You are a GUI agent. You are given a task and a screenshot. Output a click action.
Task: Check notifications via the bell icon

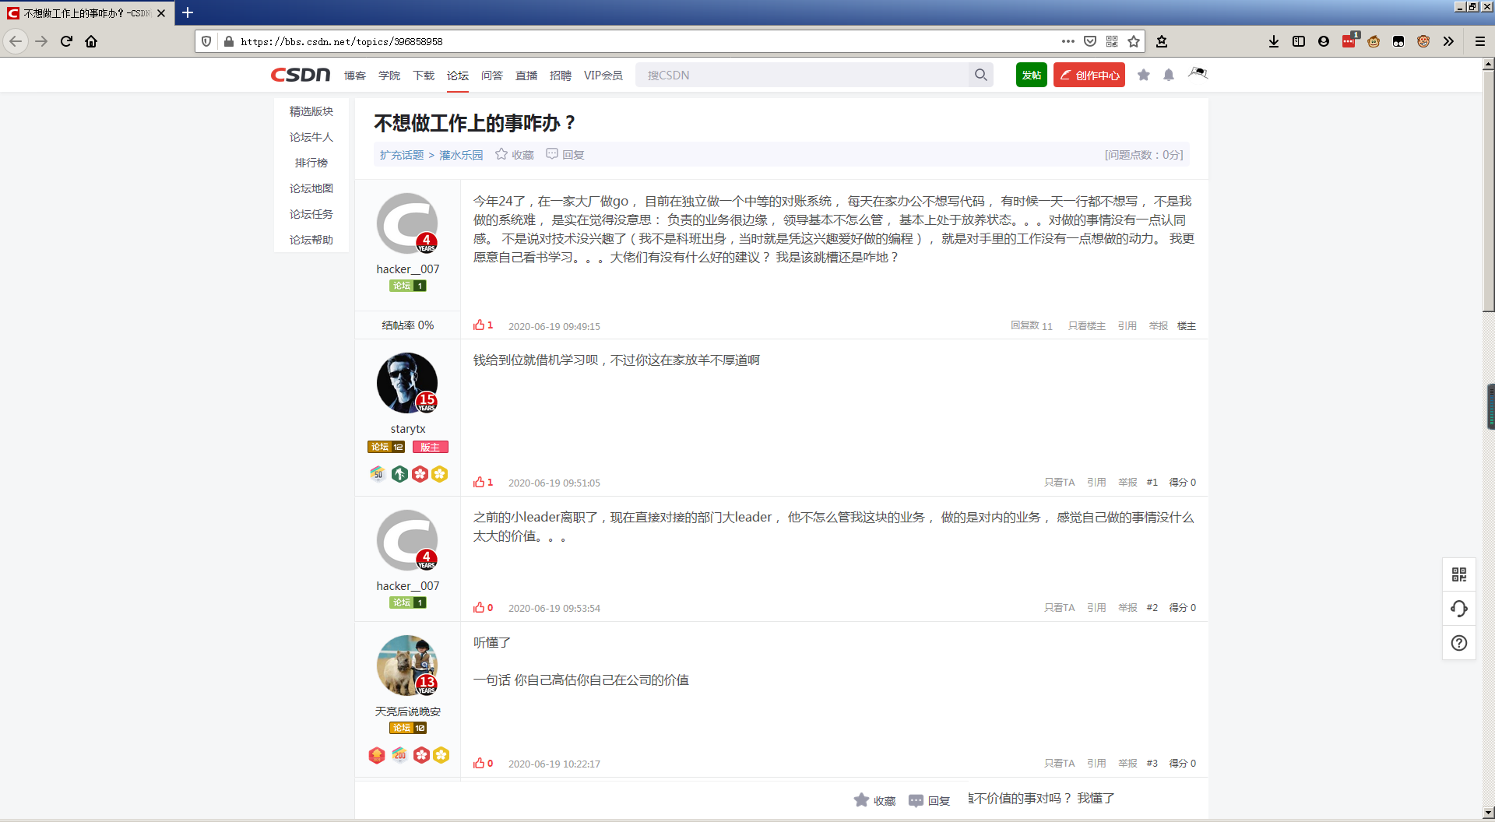1168,75
